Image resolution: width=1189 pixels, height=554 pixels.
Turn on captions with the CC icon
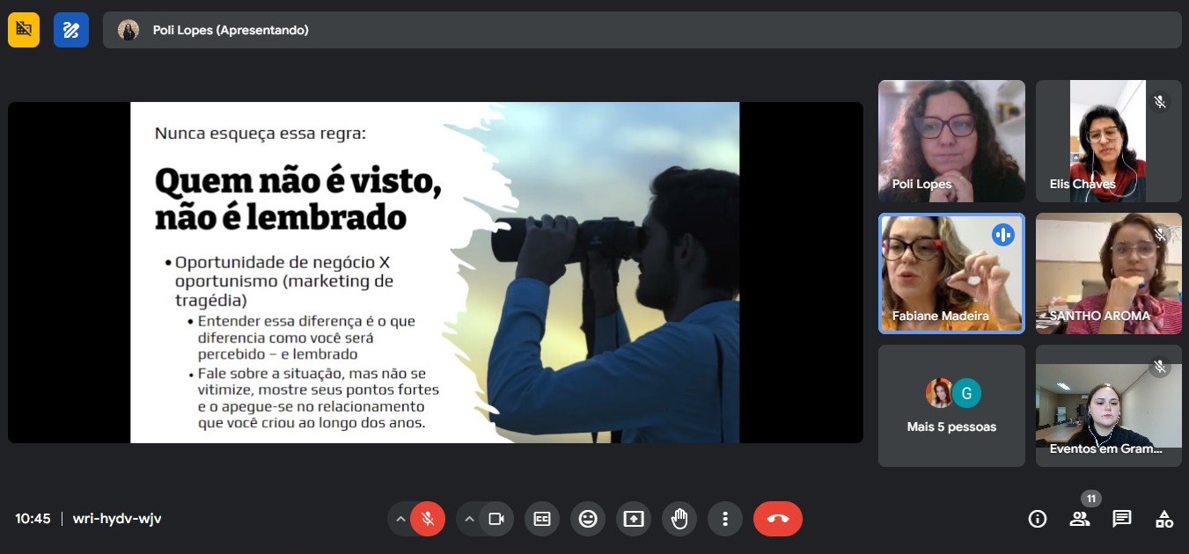click(x=541, y=518)
